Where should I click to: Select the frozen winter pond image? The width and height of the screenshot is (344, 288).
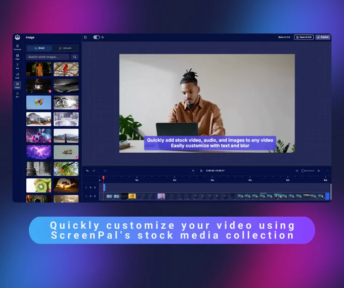point(66,119)
